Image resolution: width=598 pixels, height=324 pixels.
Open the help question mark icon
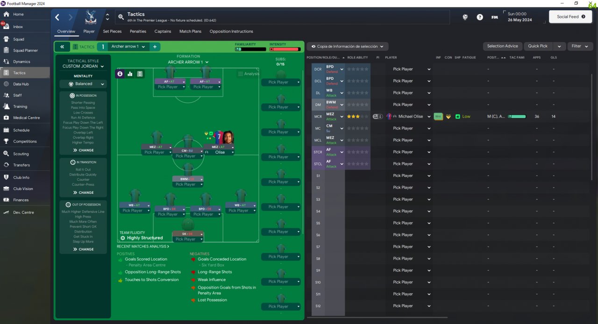coord(480,17)
